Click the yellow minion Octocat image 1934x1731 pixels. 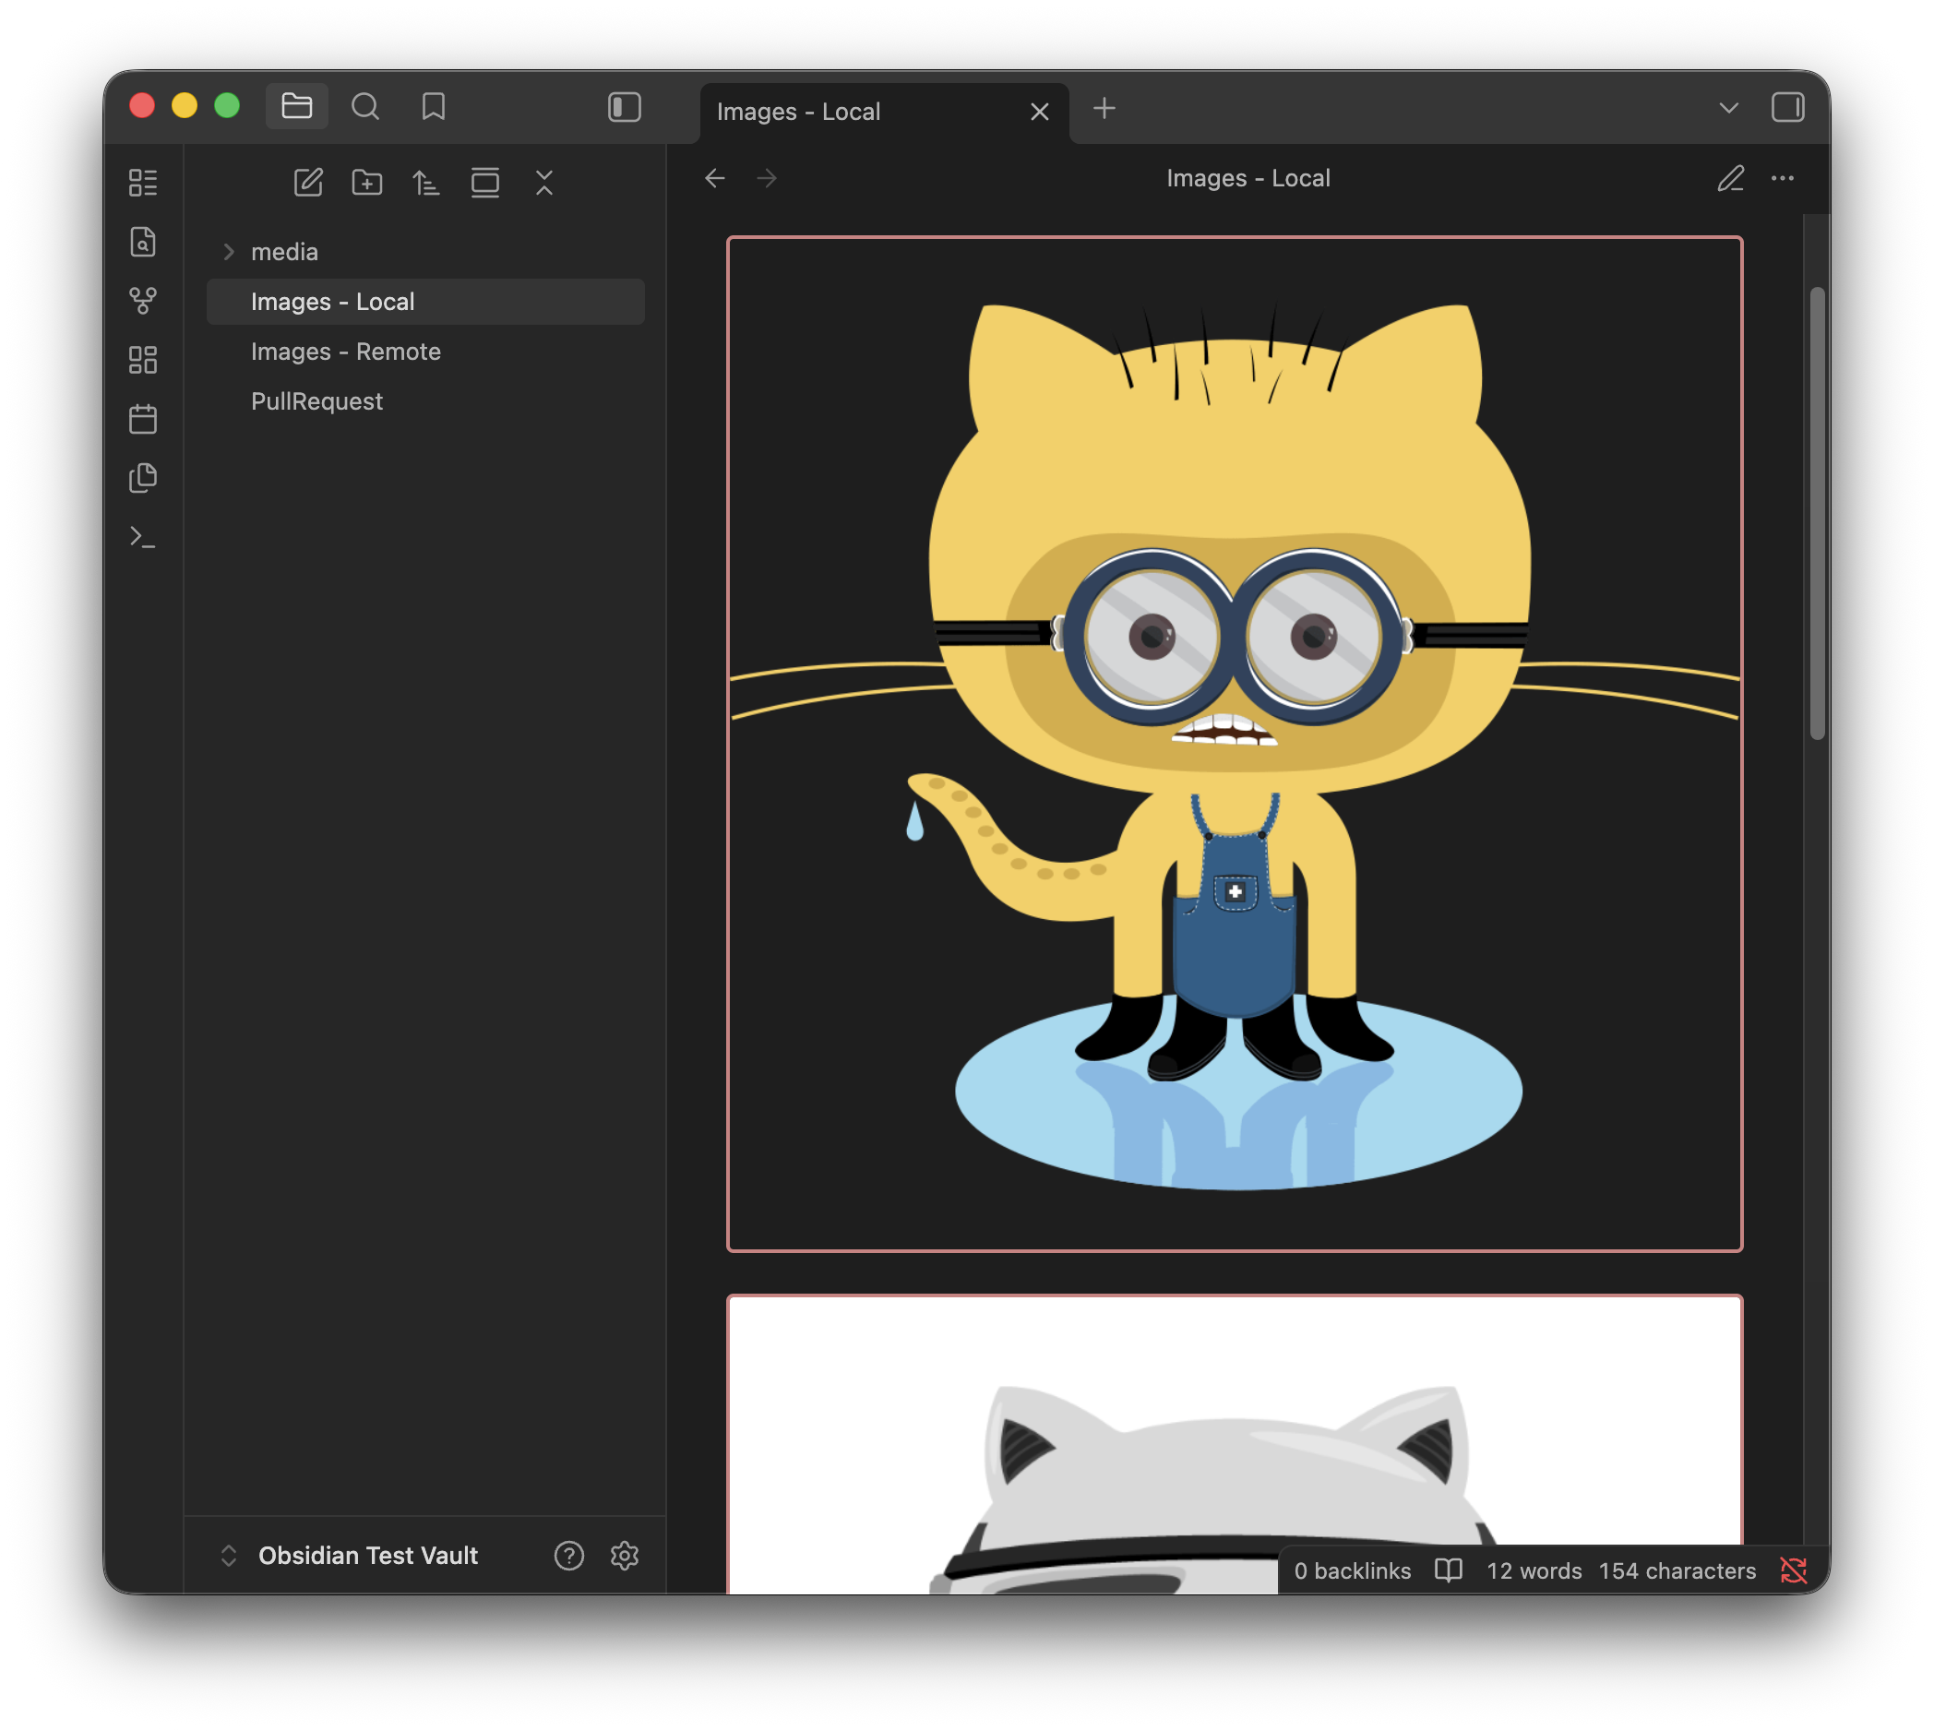(1235, 744)
